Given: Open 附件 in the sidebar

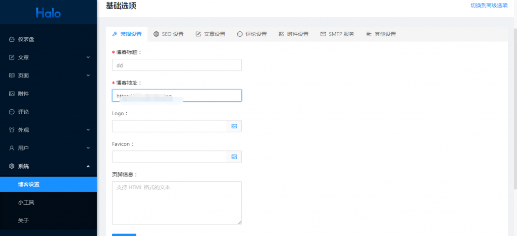Looking at the screenshot, I should point(48,94).
